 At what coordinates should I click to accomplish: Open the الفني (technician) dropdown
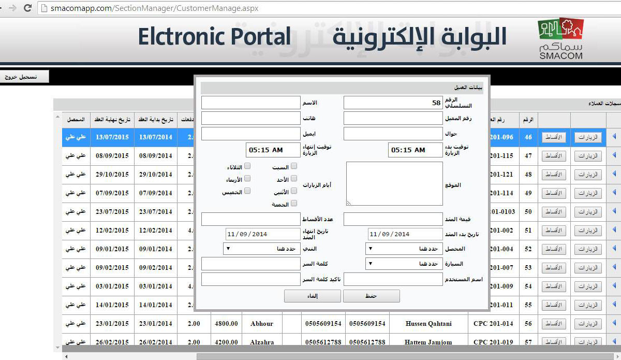click(x=261, y=249)
